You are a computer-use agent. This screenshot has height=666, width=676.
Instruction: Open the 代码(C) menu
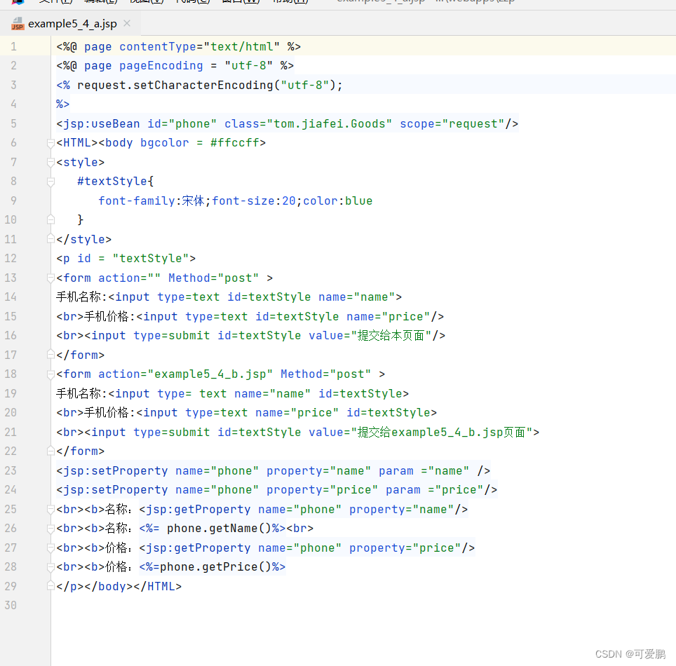click(193, 2)
